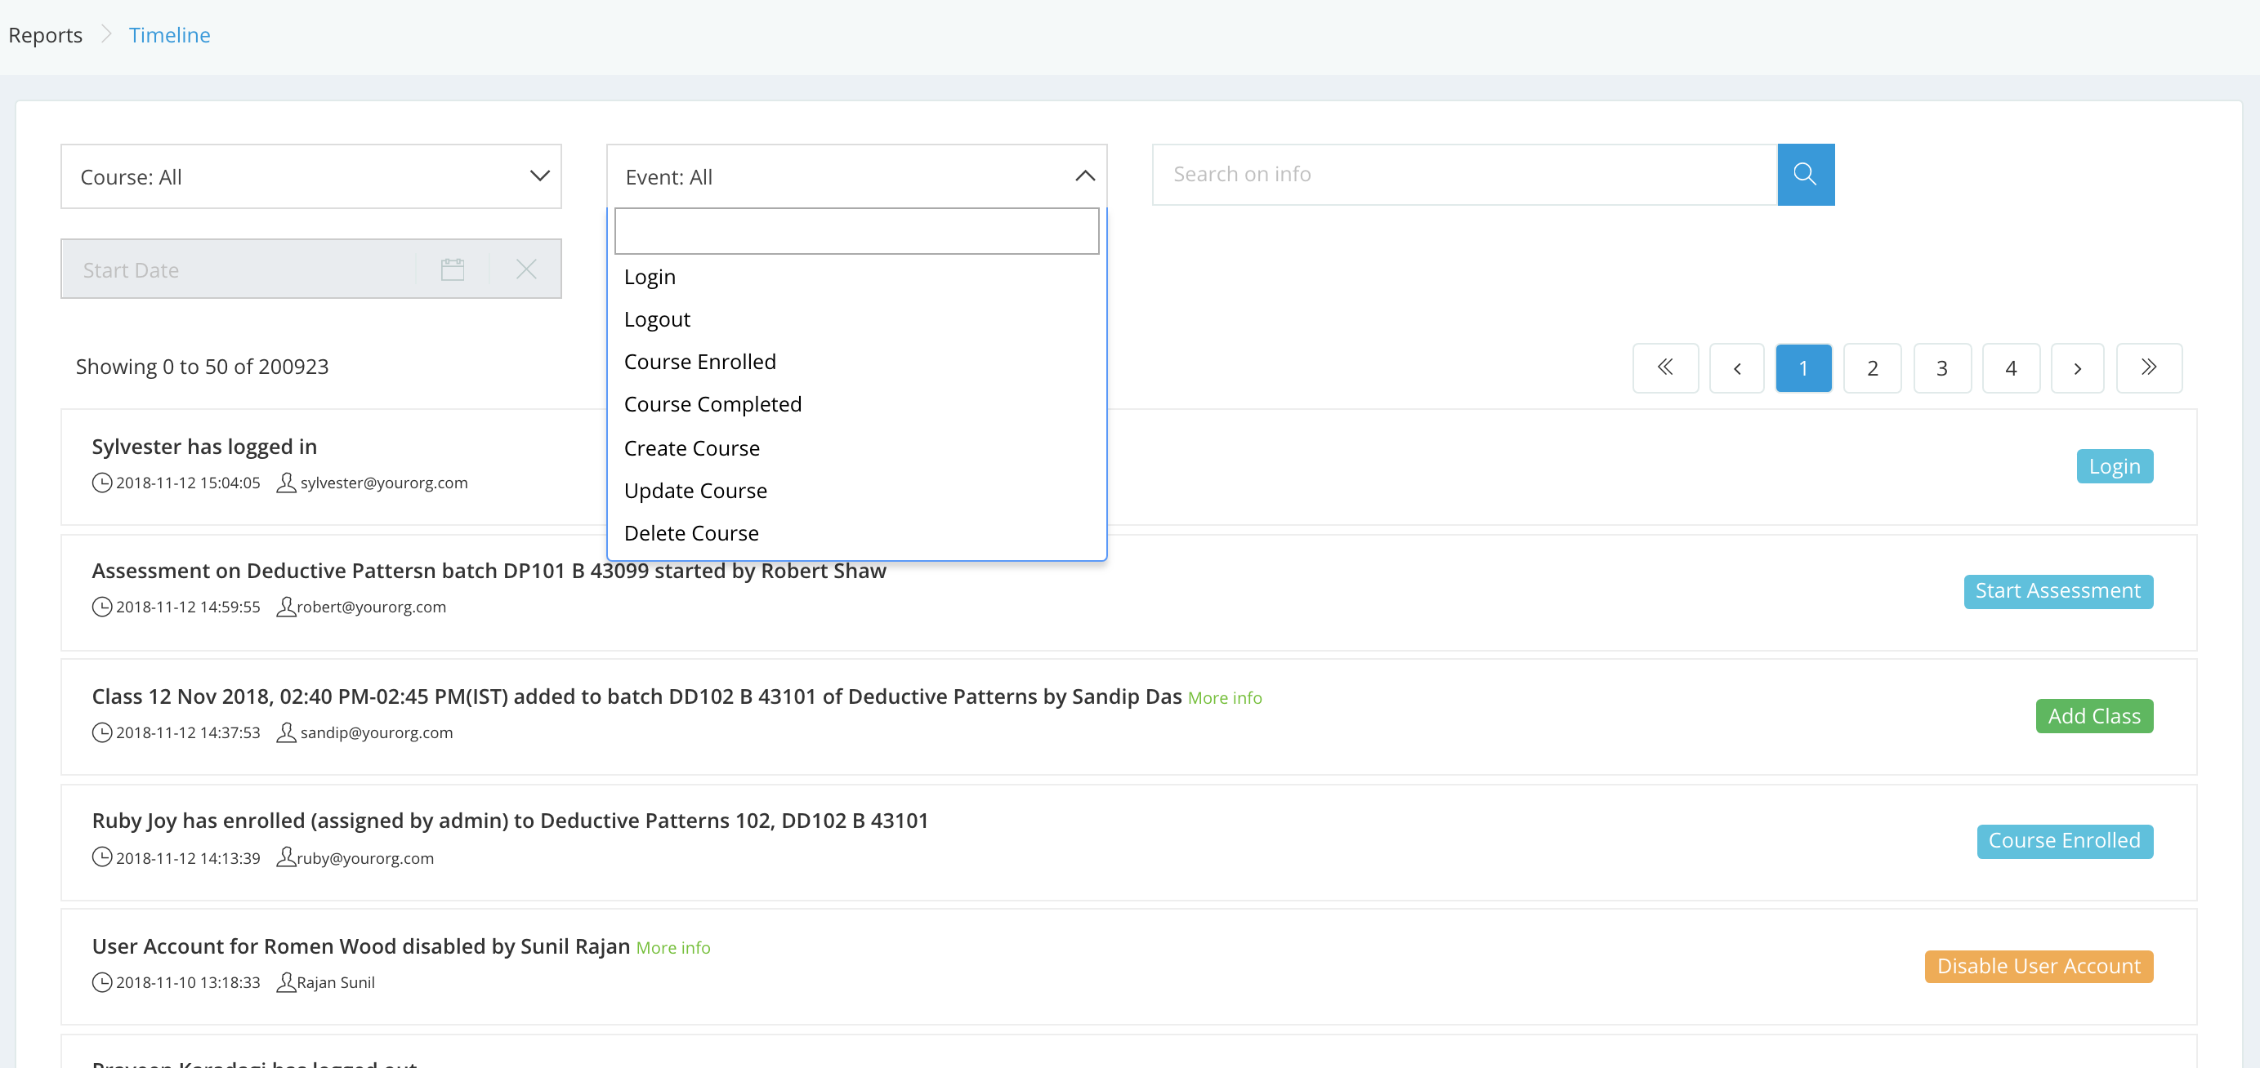The image size is (2260, 1068).
Task: Open More info on disabled user account entry
Action: coord(673,948)
